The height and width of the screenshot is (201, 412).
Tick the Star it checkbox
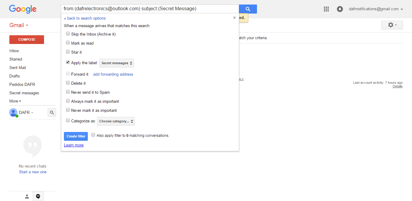[68, 52]
